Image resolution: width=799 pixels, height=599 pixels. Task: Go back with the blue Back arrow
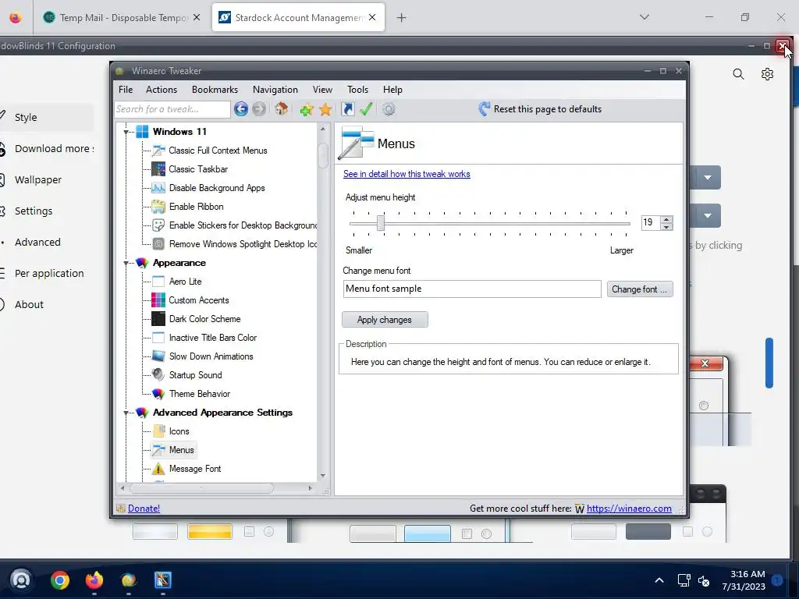(241, 109)
